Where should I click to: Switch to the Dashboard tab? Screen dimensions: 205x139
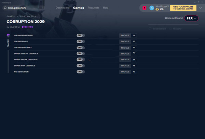point(63,7)
